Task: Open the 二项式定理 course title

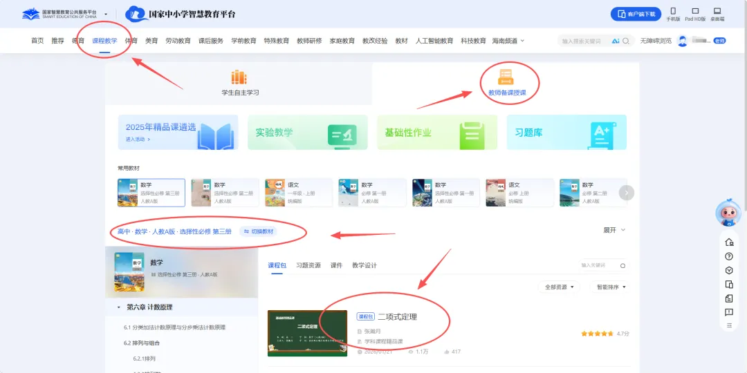Action: 397,316
